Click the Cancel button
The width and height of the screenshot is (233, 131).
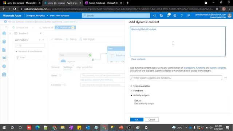(x=152, y=120)
